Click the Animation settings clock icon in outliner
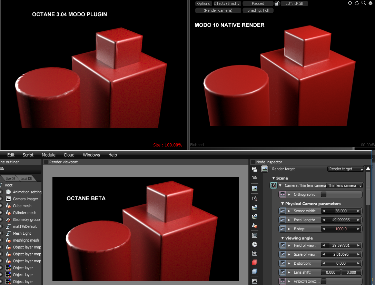Screen dimensions: 375x285 [x=8, y=192]
